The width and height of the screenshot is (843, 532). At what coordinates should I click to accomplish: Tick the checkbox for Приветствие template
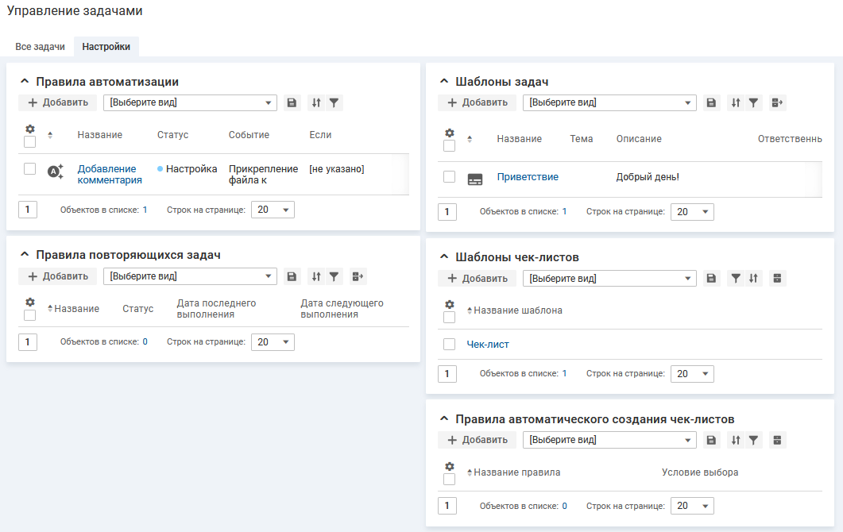[450, 177]
